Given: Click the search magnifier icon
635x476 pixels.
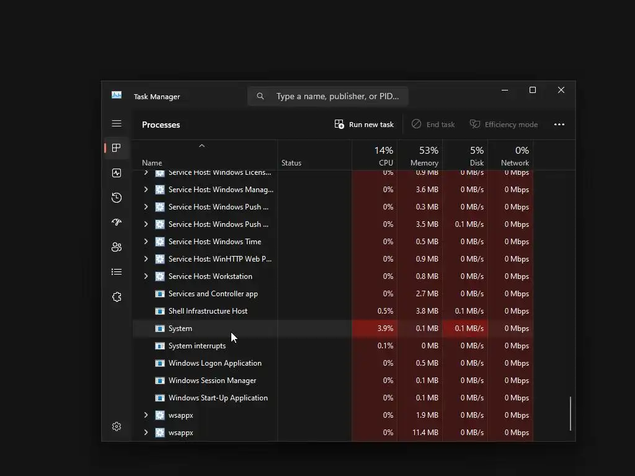Looking at the screenshot, I should (260, 96).
